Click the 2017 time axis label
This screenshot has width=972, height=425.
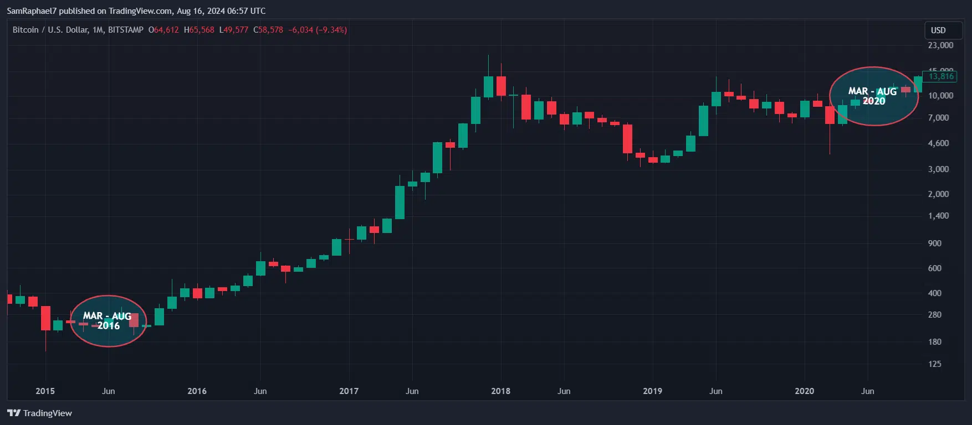pyautogui.click(x=349, y=391)
